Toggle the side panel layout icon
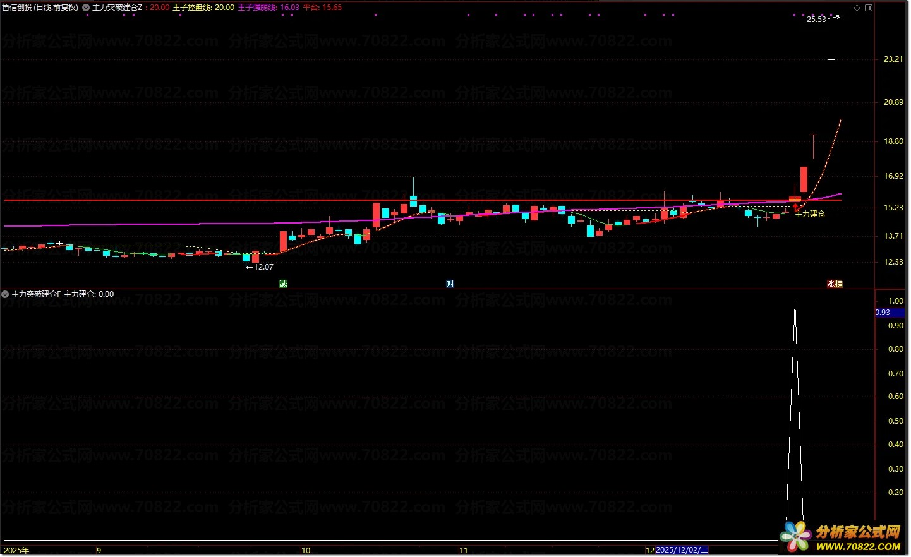 click(x=869, y=8)
